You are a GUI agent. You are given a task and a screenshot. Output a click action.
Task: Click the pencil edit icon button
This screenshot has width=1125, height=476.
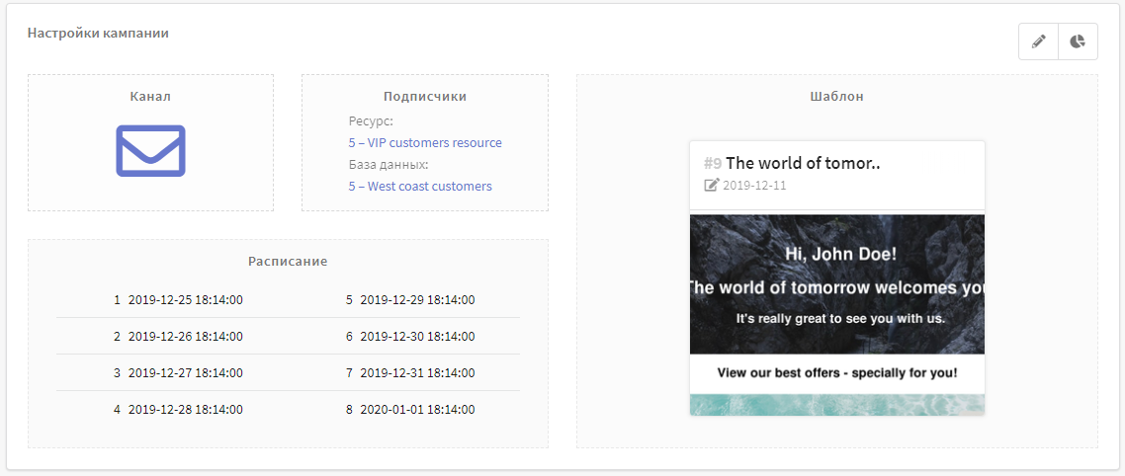point(1038,41)
